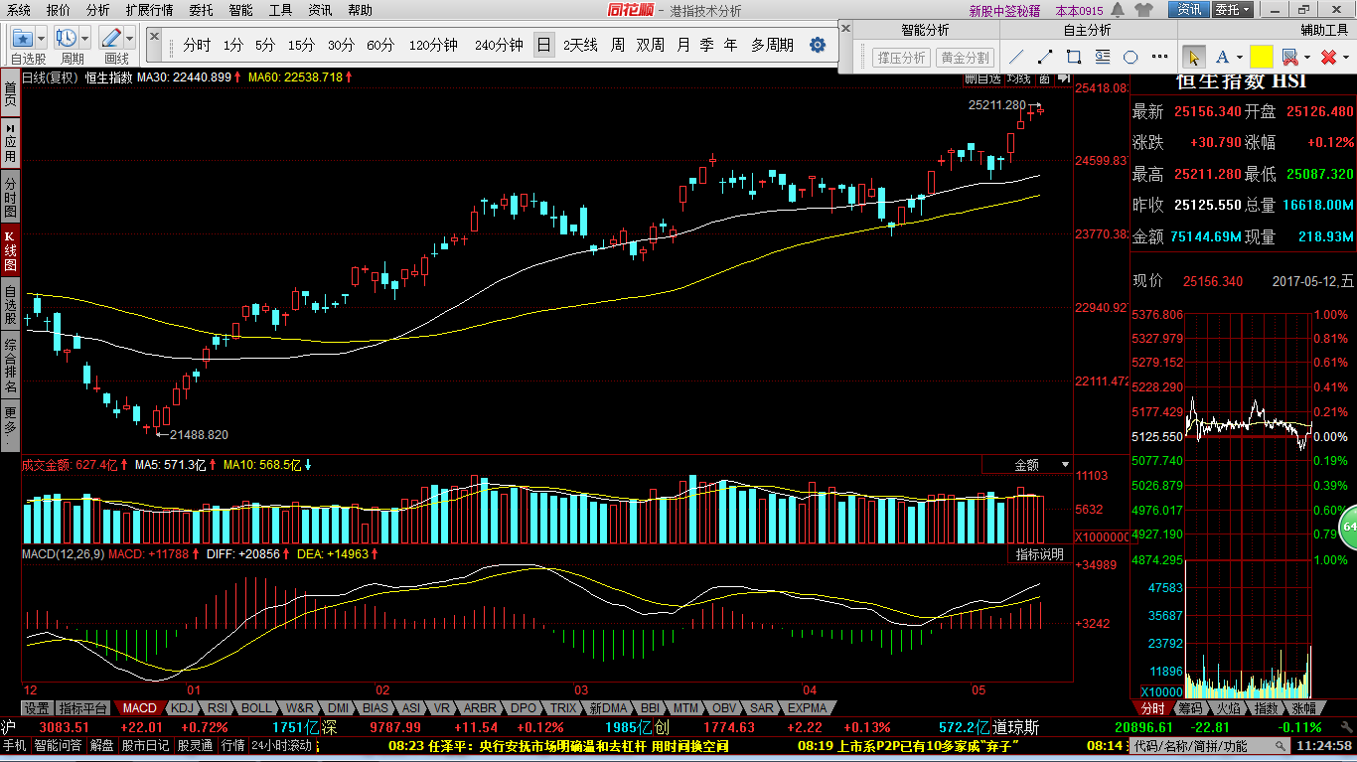Image resolution: width=1357 pixels, height=762 pixels.
Task: Click the 周期 clock icon
Action: 67,39
